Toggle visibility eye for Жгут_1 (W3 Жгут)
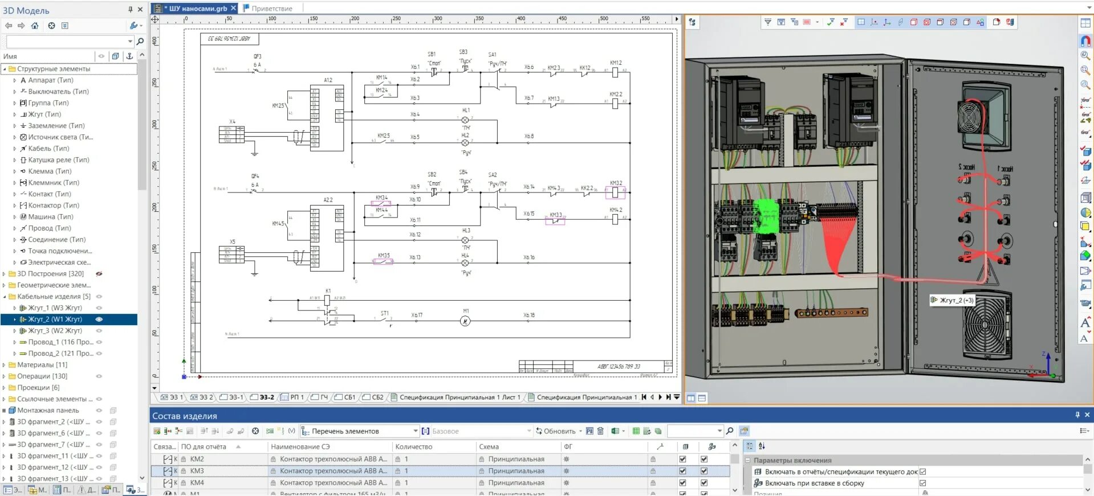1094x496 pixels. [x=99, y=308]
